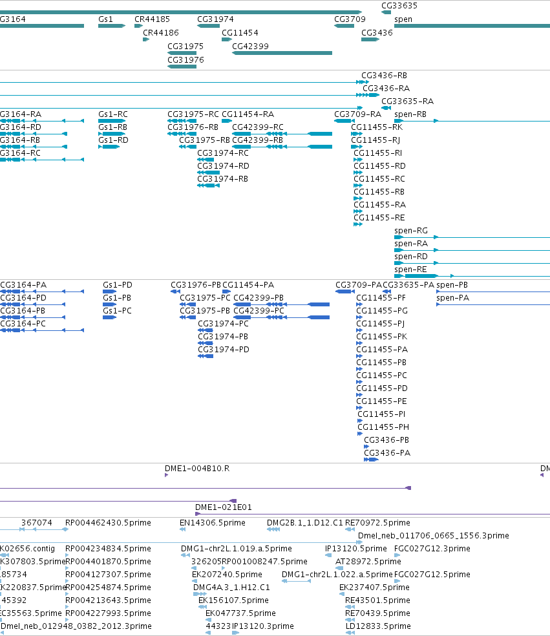
Task: Click transcript CG33635-RA
Action: (x=407, y=101)
